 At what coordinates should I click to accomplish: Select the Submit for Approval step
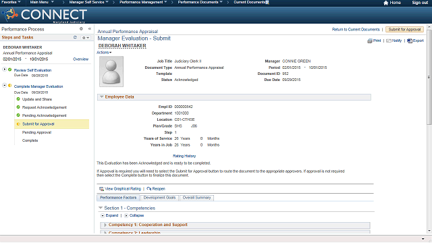pyautogui.click(x=52, y=124)
